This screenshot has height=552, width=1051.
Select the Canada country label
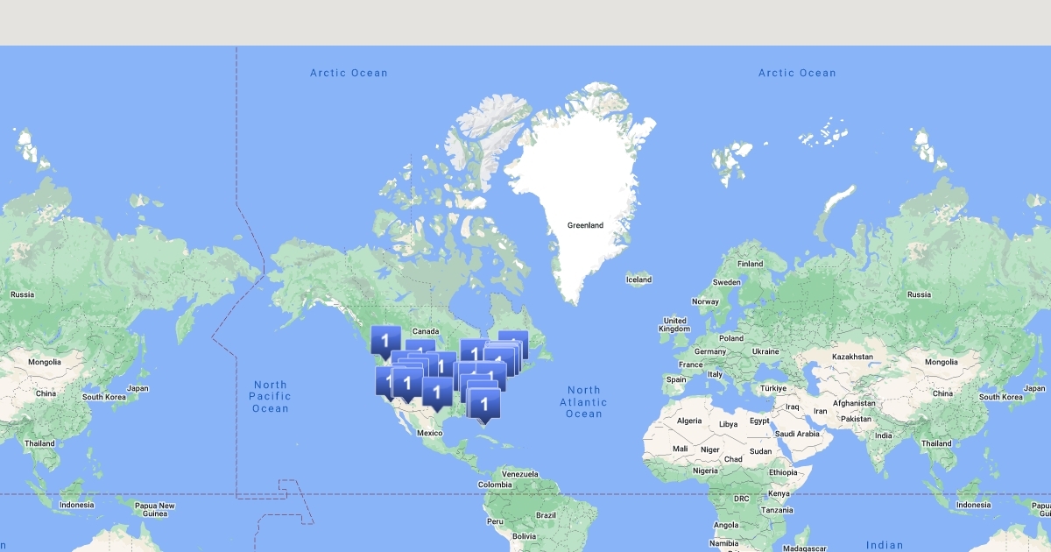point(425,331)
